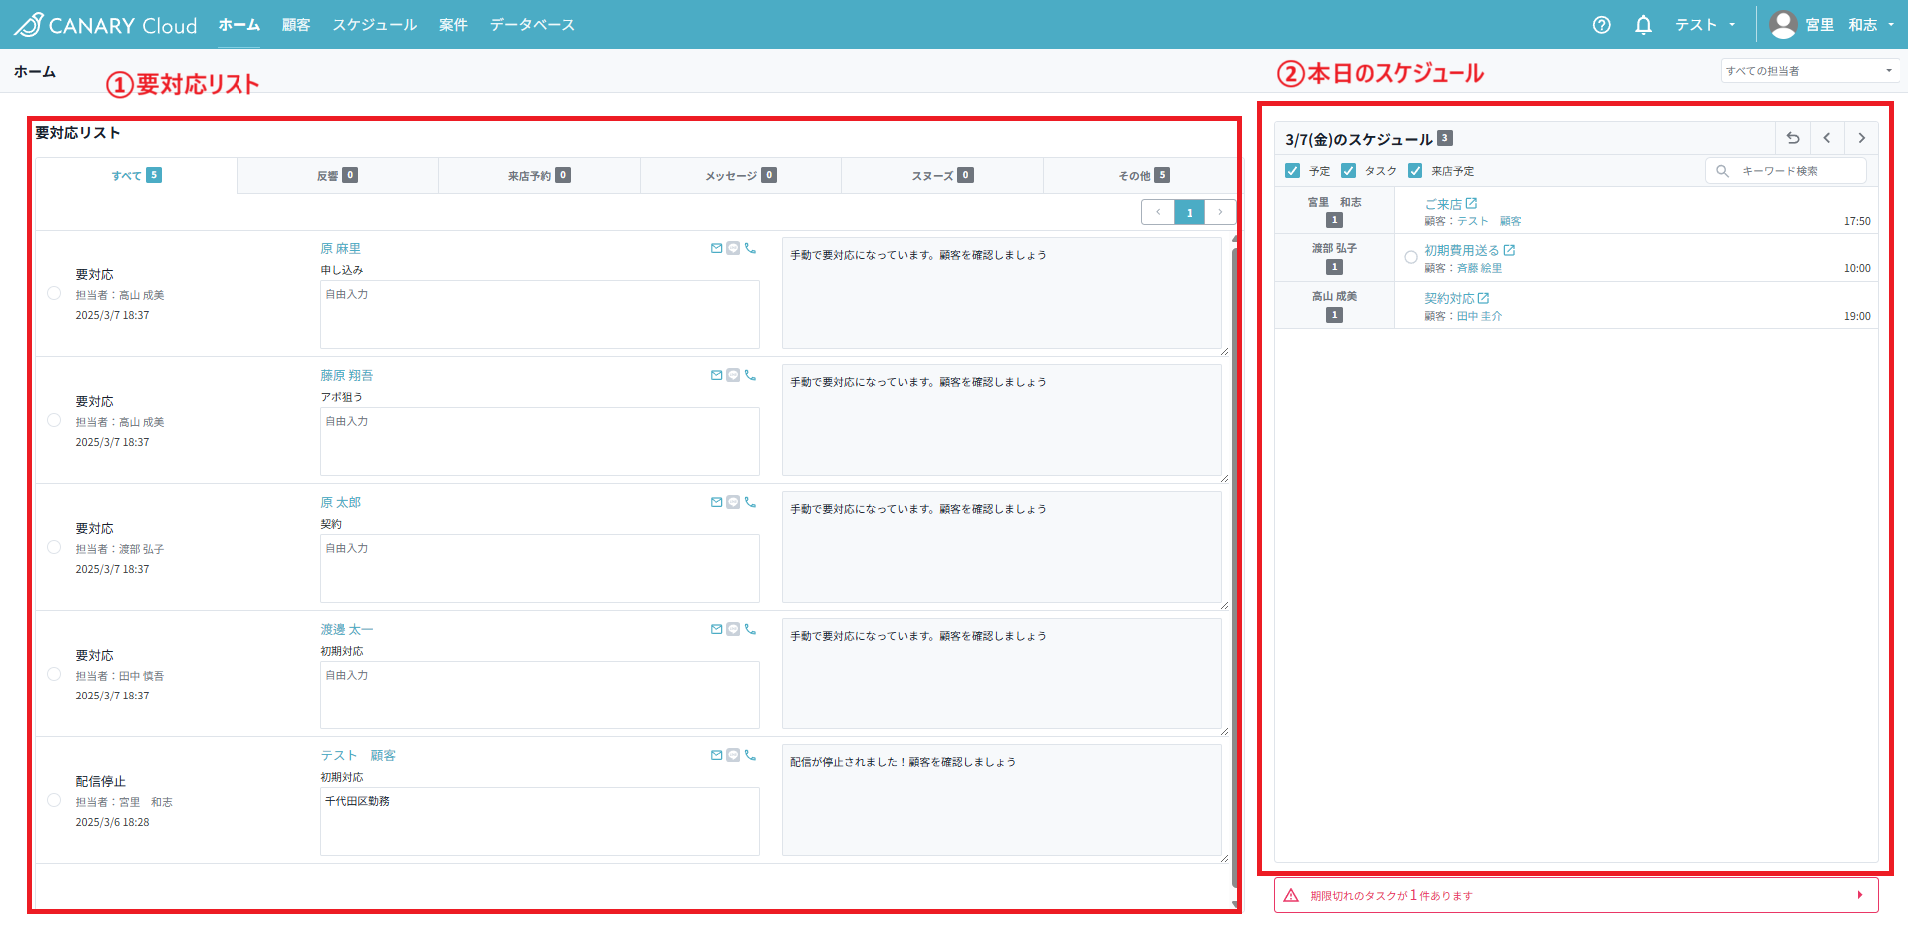
Task: Click the user avatar icon
Action: click(x=1783, y=25)
